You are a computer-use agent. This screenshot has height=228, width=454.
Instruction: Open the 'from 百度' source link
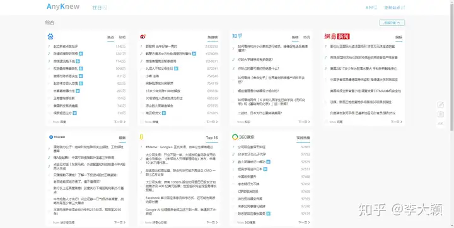click(x=59, y=122)
